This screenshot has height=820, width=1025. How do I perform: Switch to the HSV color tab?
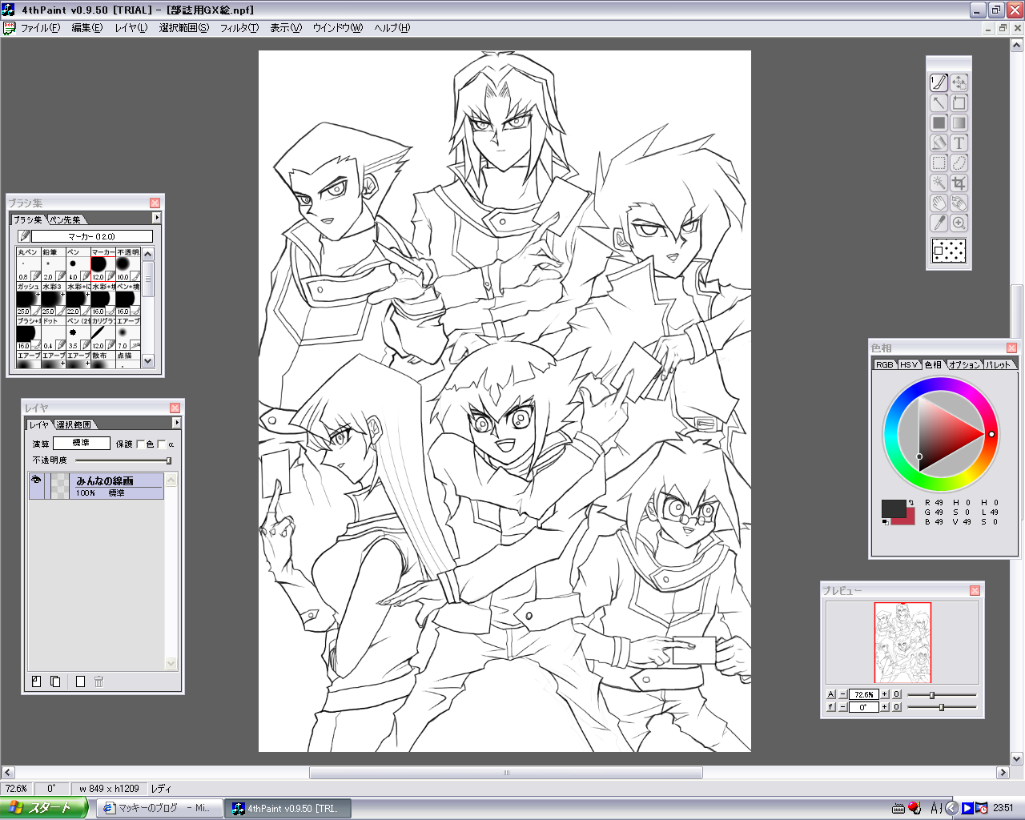click(908, 364)
